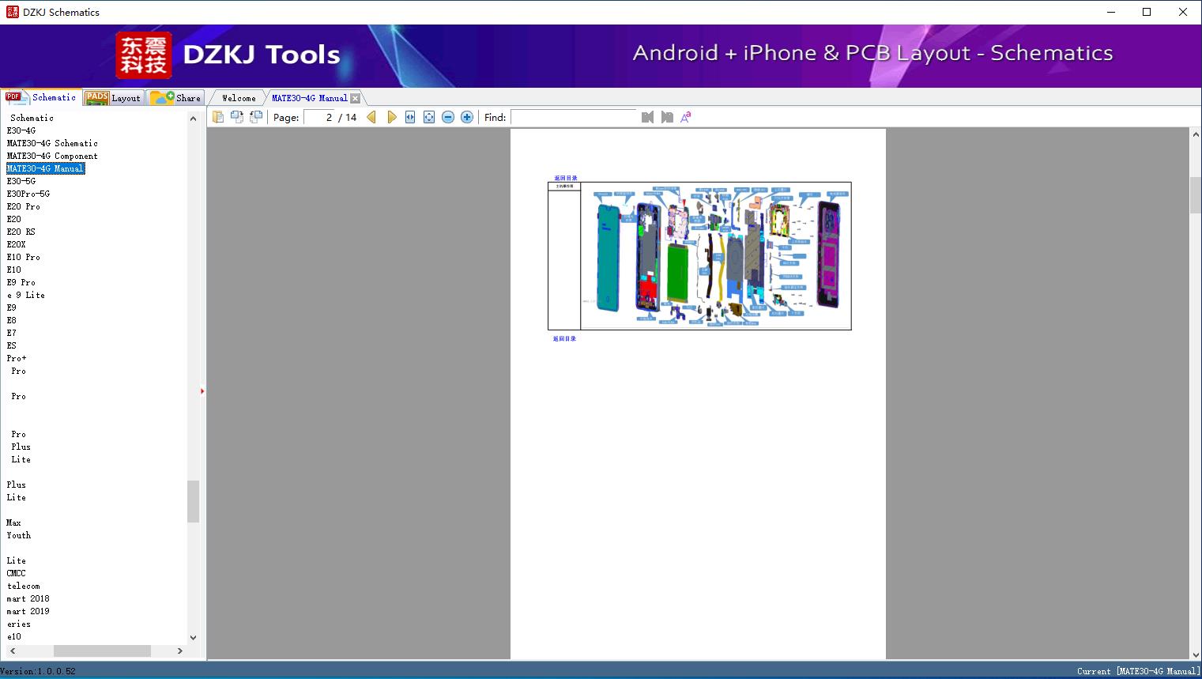Click the exploded phone diagram image
Image resolution: width=1202 pixels, height=679 pixels.
coord(716,256)
